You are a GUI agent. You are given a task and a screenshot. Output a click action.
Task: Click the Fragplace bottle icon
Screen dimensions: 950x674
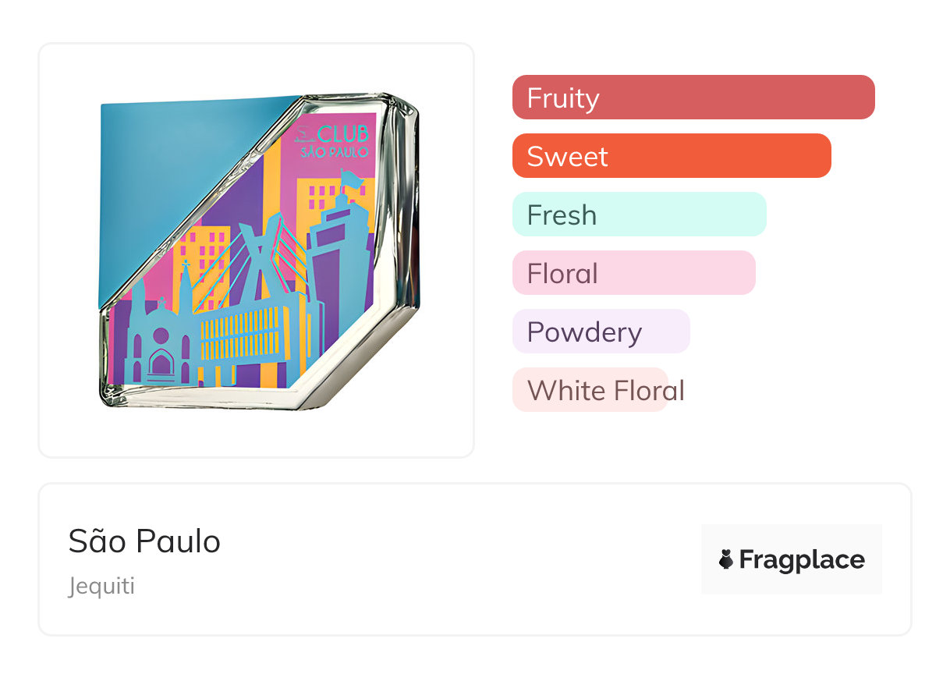[726, 559]
